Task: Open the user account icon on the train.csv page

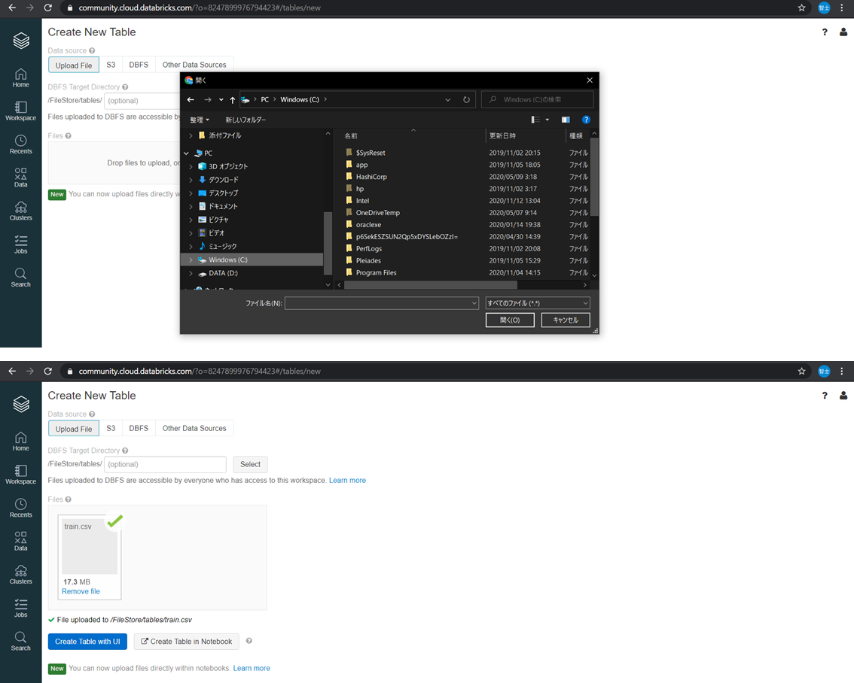Action: [x=843, y=396]
